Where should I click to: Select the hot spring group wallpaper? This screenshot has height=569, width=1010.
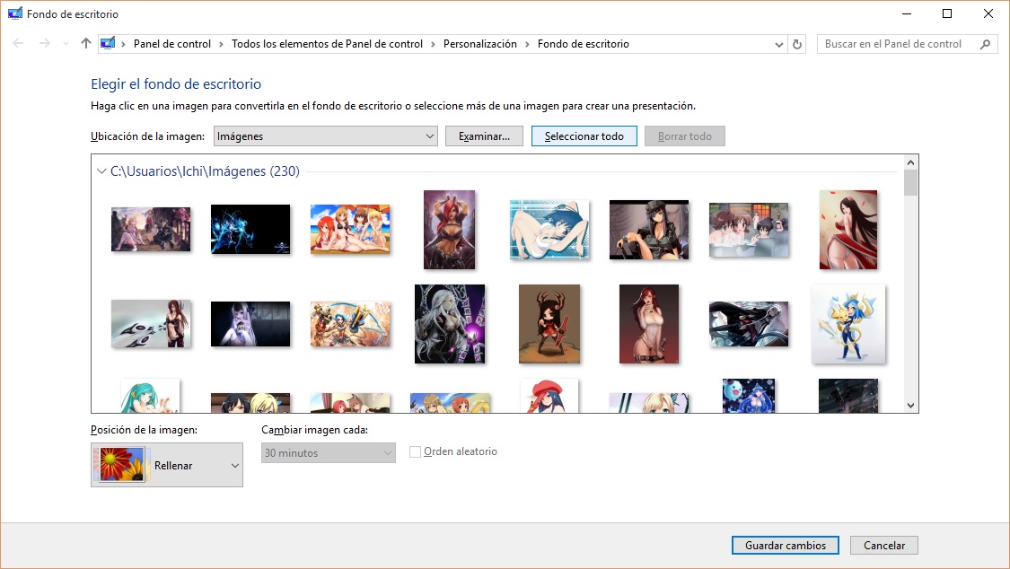749,230
